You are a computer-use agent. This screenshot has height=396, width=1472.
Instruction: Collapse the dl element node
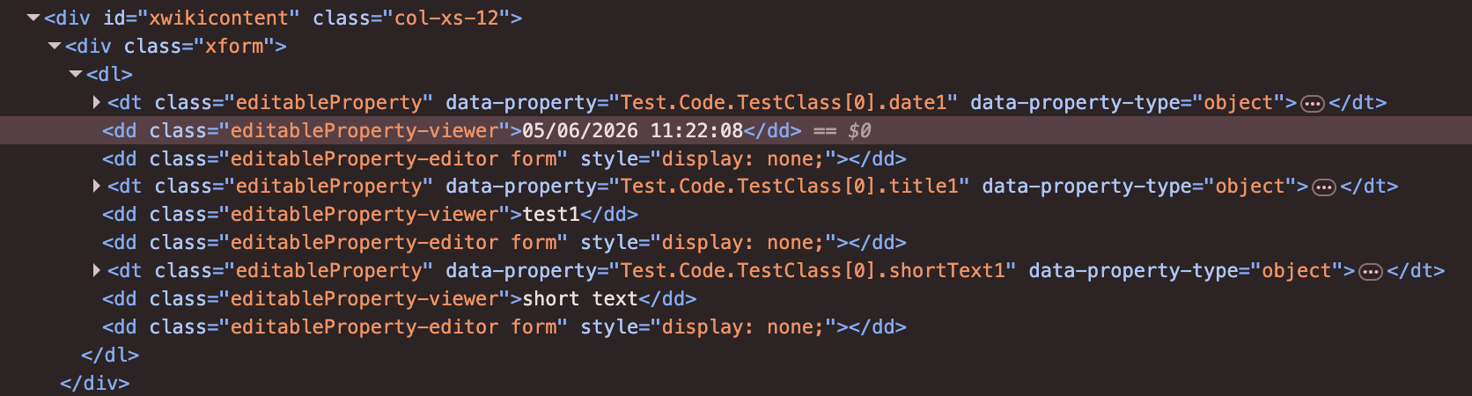pos(76,74)
